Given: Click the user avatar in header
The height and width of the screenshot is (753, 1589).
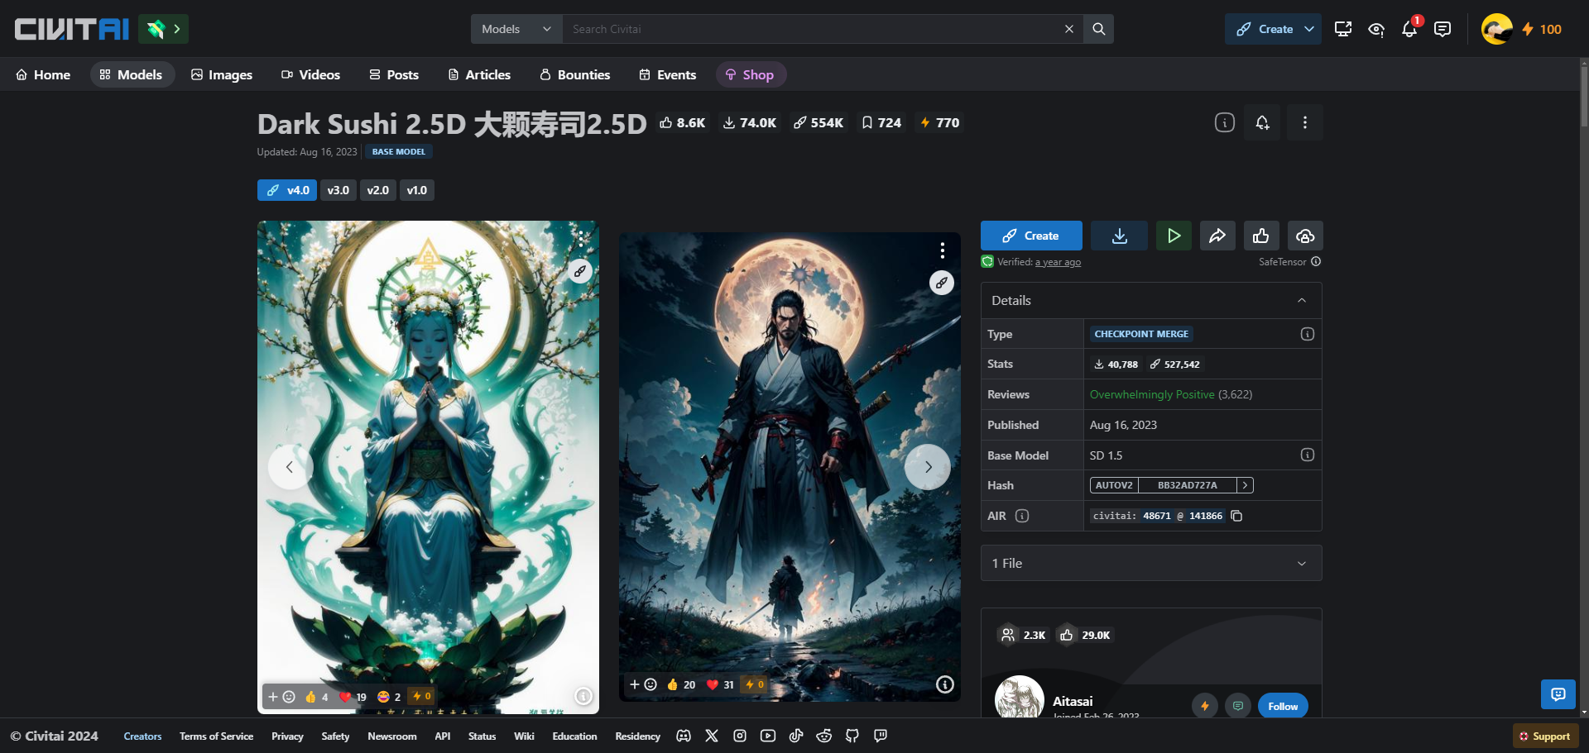Looking at the screenshot, I should pos(1496,29).
